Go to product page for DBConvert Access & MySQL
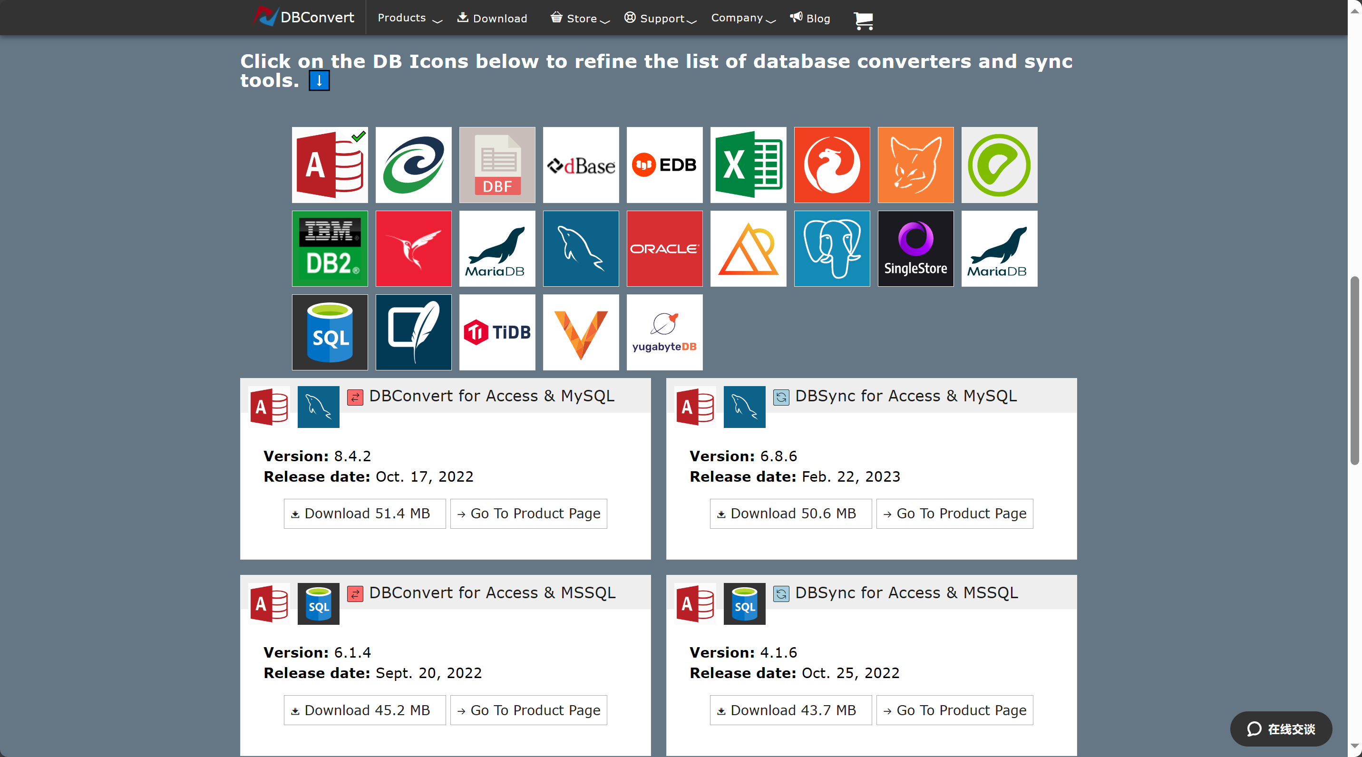This screenshot has width=1362, height=757. coord(529,513)
